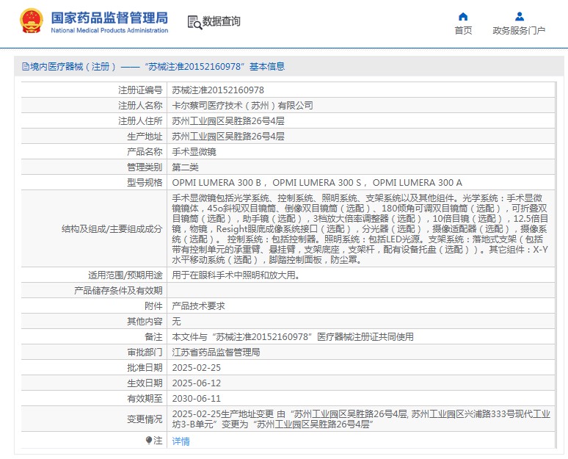Click product name 手术显微镜

point(194,151)
